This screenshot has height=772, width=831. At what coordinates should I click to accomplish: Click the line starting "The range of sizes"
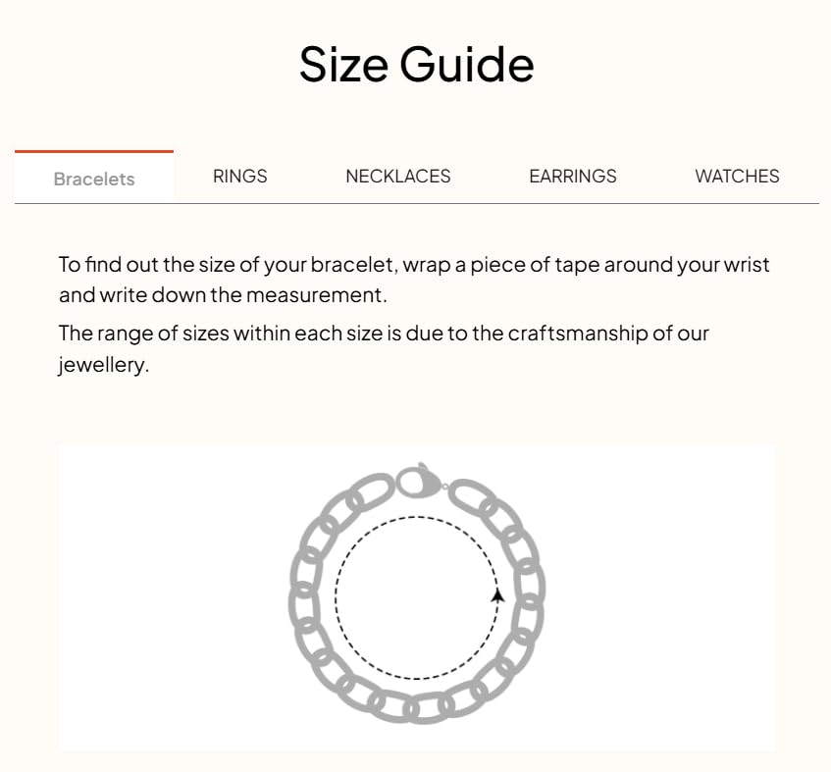(x=384, y=334)
